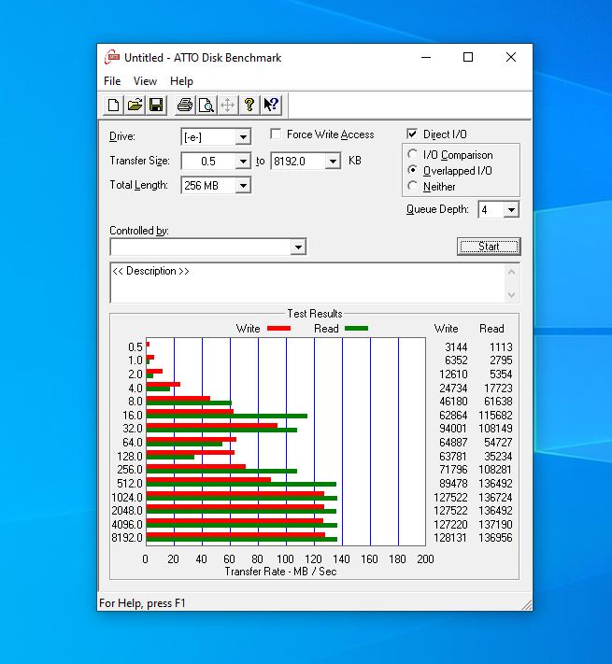Select the Neither radio option
The height and width of the screenshot is (664, 612).
(414, 187)
